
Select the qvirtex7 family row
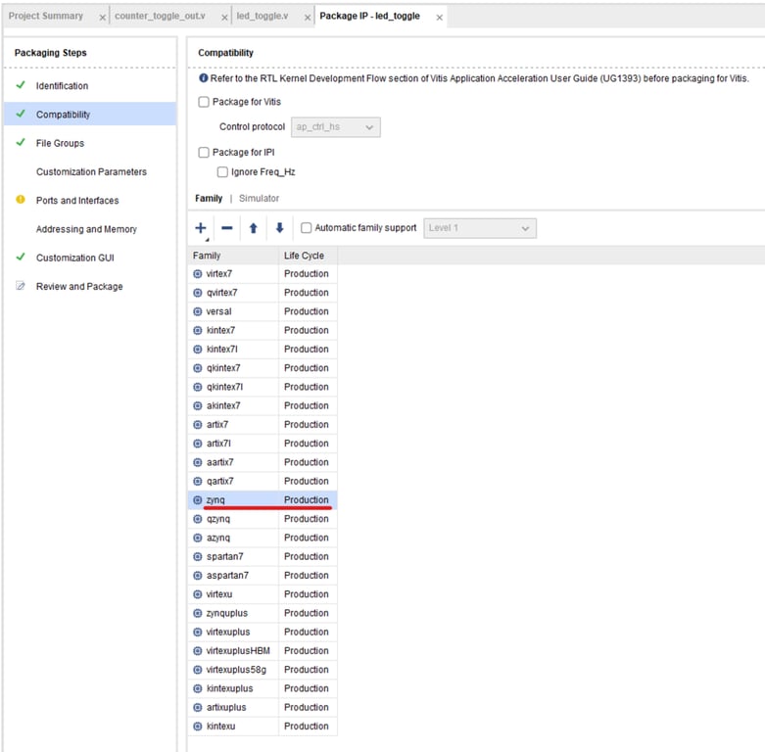[263, 293]
